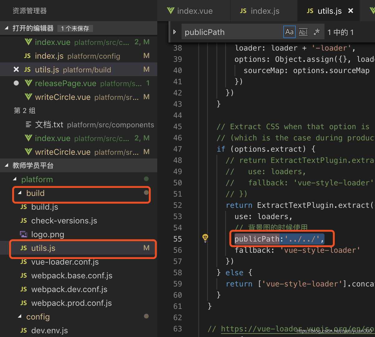Toggle regular expression search mode
375x337 pixels.
(316, 32)
